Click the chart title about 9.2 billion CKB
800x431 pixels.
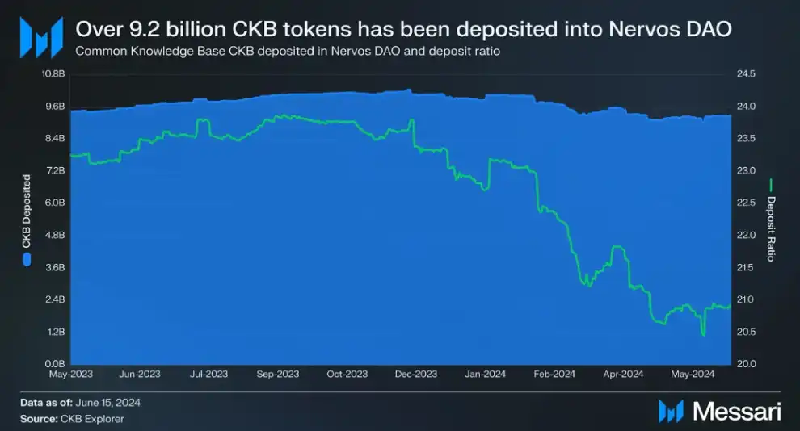coord(403,29)
